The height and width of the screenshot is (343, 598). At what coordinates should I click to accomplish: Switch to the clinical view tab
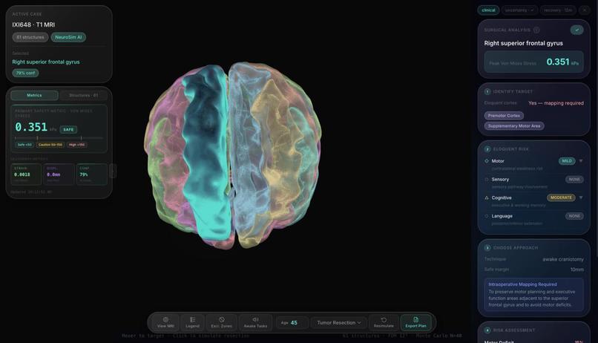[x=488, y=10]
